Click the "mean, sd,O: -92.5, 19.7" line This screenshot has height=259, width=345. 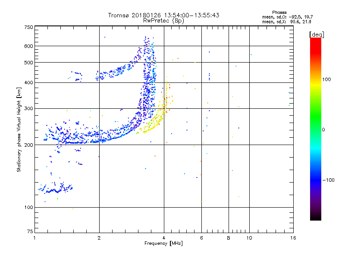[x=287, y=17]
